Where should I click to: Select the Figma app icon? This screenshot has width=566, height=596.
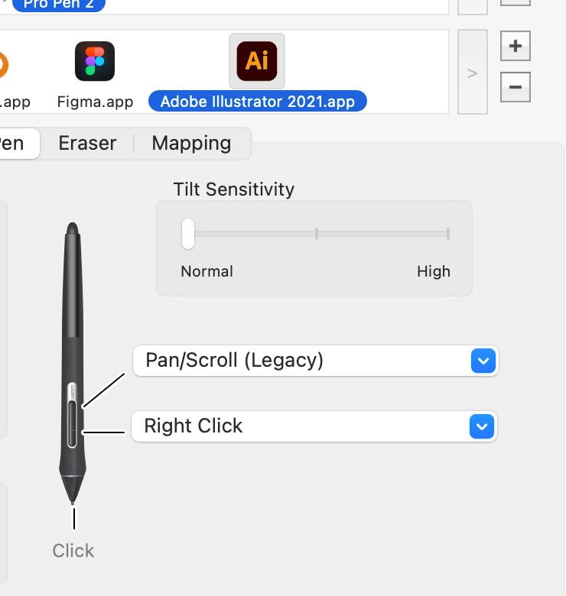click(x=95, y=61)
